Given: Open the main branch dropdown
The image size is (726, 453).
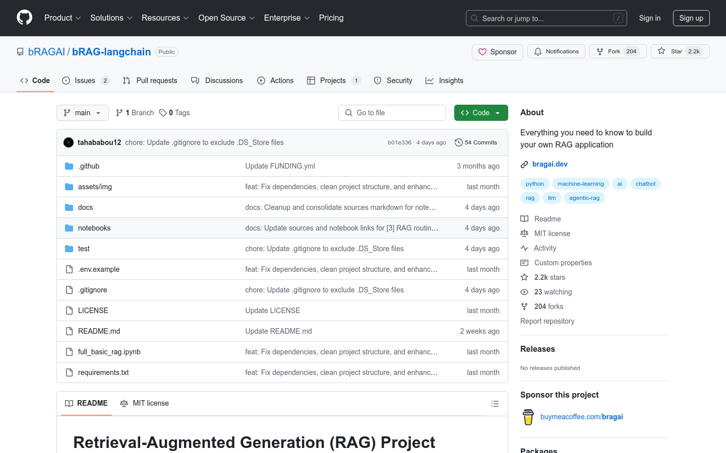Looking at the screenshot, I should click(x=83, y=113).
